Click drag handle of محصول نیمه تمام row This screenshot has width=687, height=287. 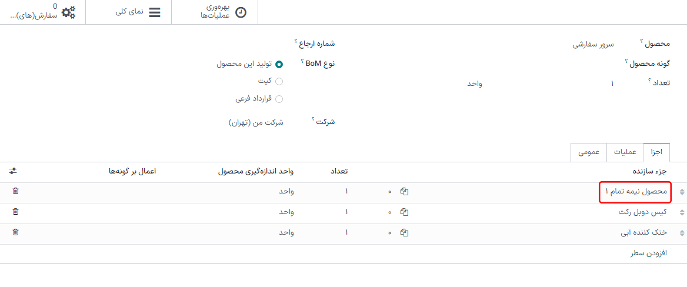[682, 192]
